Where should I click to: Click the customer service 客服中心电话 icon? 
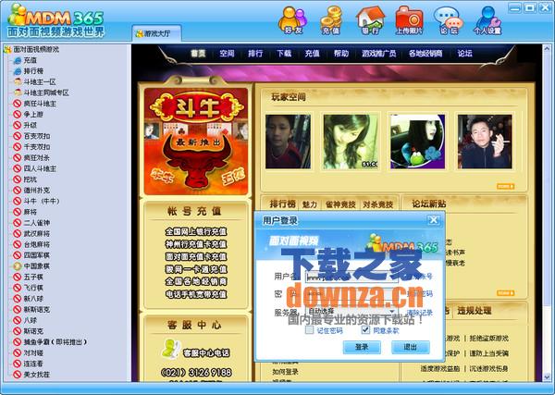pyautogui.click(x=172, y=349)
